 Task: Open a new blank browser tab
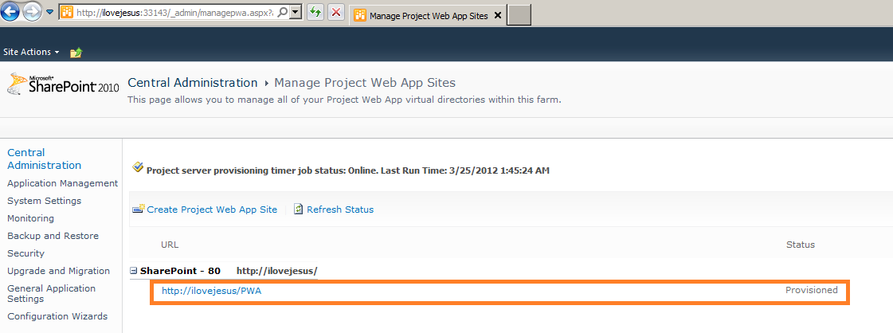pos(519,15)
